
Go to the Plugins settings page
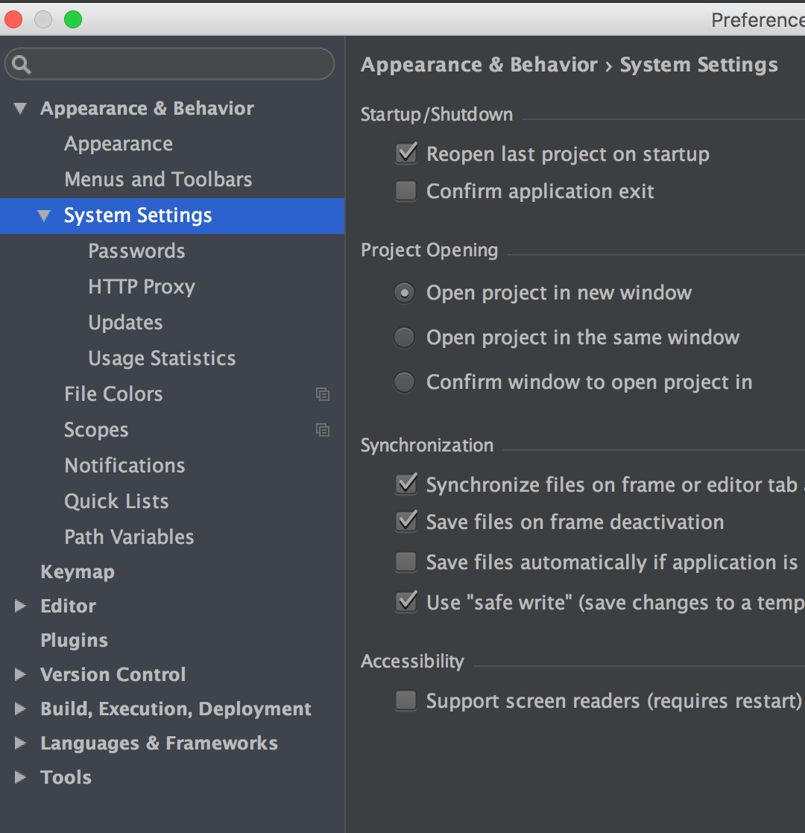pos(74,641)
